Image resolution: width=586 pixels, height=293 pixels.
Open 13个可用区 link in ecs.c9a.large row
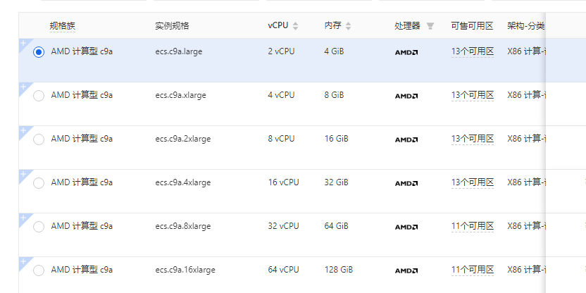click(473, 52)
